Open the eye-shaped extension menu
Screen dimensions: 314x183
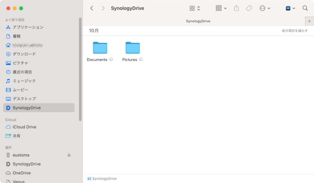[290, 8]
